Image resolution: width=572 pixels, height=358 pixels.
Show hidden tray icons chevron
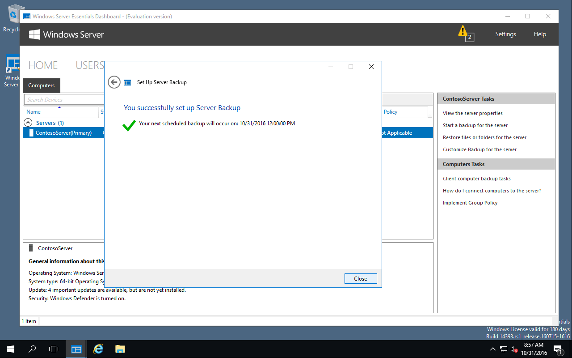point(493,349)
